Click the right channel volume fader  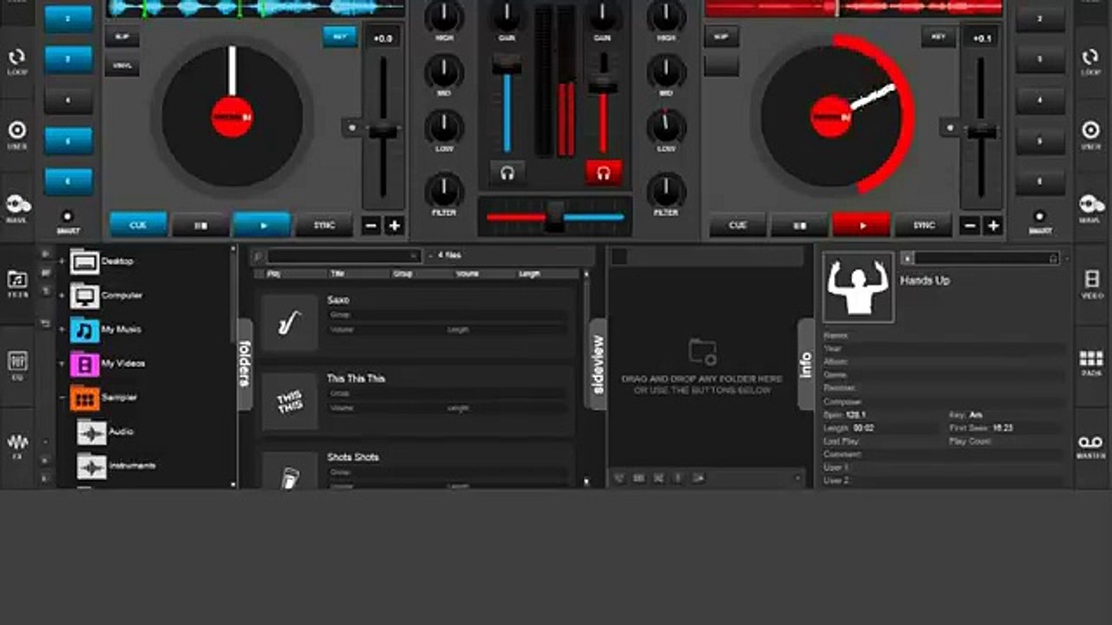(603, 84)
